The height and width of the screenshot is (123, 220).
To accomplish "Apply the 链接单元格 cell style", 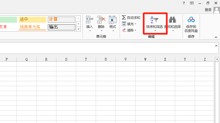I will (32, 27).
